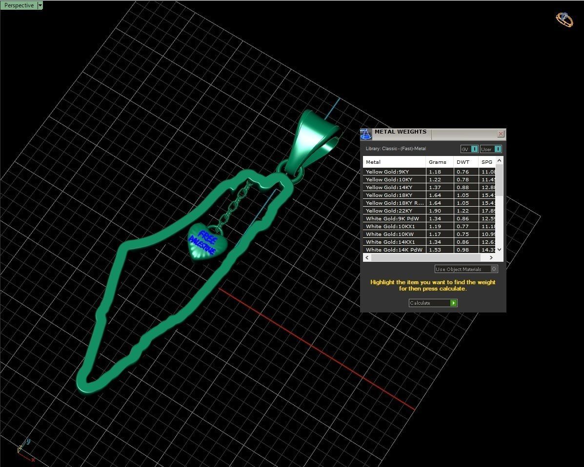
Task: Click the Library: Classic - (Fast)-Metal label
Action: click(396, 149)
